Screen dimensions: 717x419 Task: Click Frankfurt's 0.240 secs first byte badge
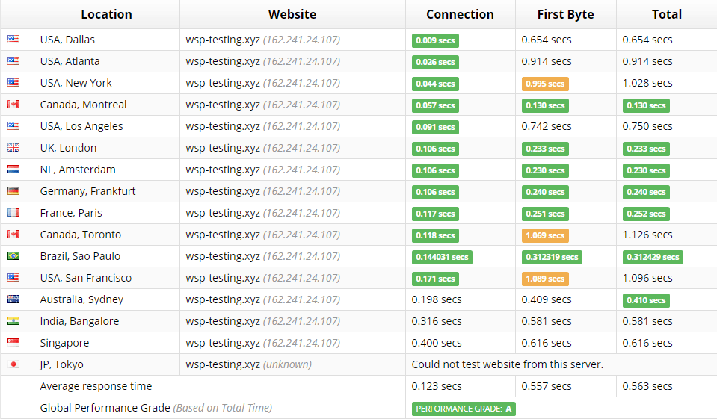tap(545, 192)
